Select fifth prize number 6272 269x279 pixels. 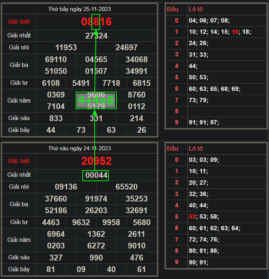pos(96,246)
